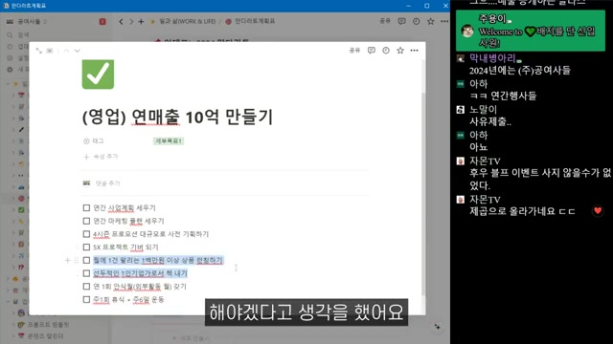Click the red notification badge showing 2
The image size is (613, 344).
tap(102, 21)
